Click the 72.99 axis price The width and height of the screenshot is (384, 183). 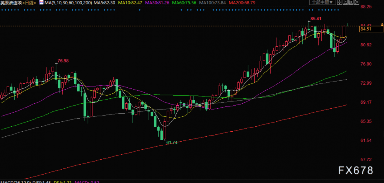coord(366,83)
